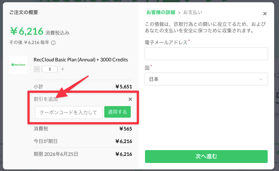
Task: Click the その後 ¥6,216 毎年 renewal text
Action: 29,42
